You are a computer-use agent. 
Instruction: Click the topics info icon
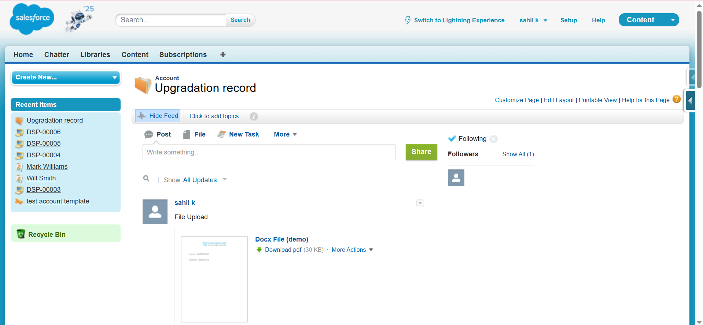pyautogui.click(x=254, y=116)
